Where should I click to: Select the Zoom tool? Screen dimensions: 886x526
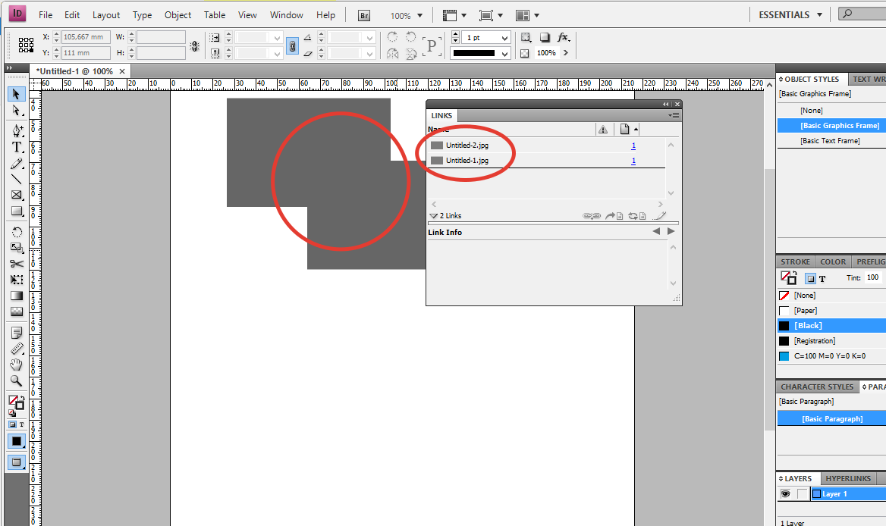click(17, 381)
